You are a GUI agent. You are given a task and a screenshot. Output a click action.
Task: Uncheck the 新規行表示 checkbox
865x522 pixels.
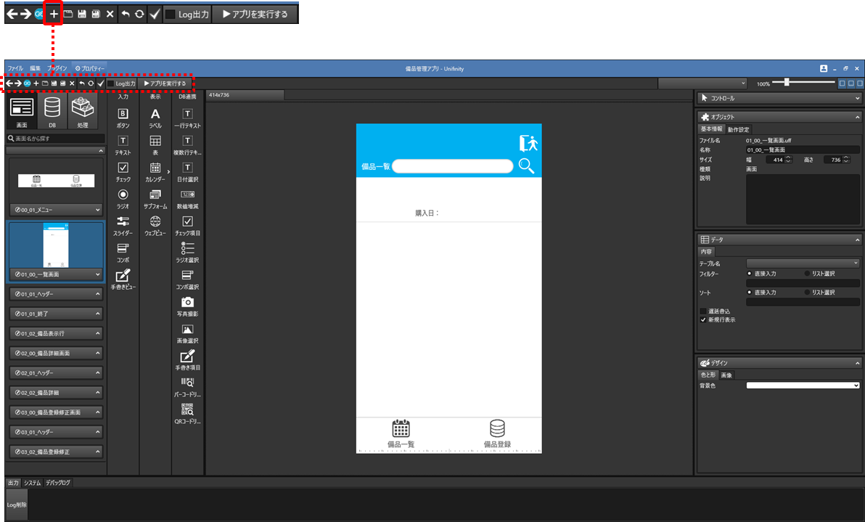coord(703,319)
